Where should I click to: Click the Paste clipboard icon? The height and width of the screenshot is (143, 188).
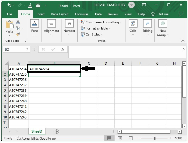coord(10,24)
